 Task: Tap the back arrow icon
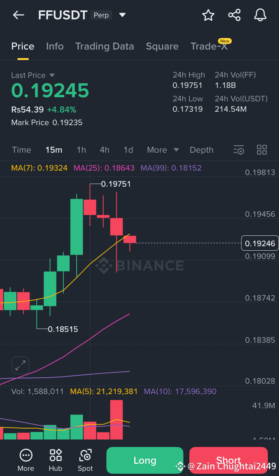18,15
